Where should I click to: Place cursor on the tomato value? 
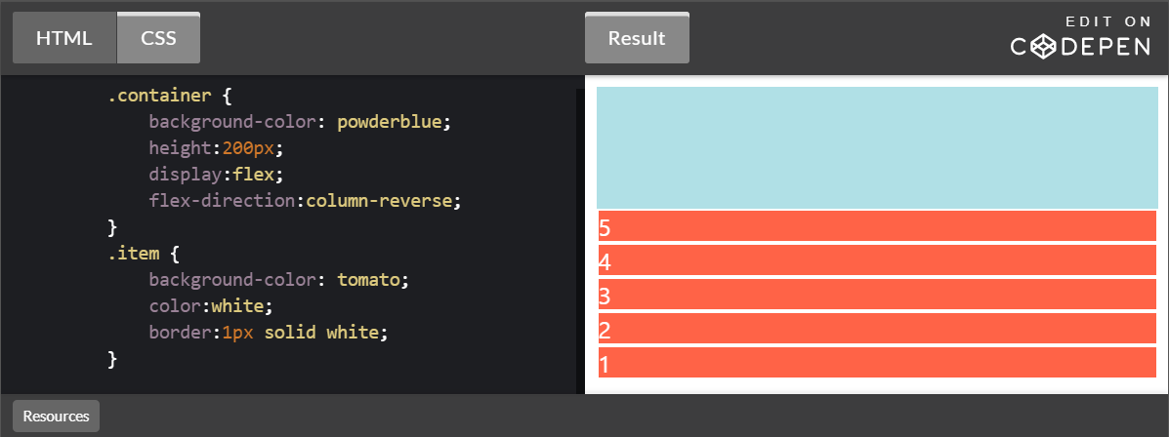368,280
